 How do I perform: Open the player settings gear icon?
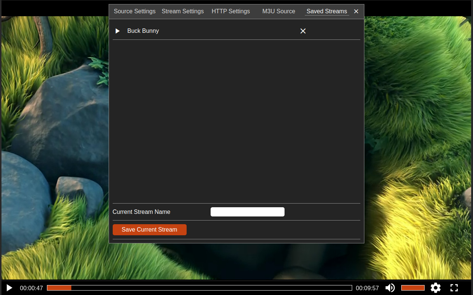[x=435, y=288]
